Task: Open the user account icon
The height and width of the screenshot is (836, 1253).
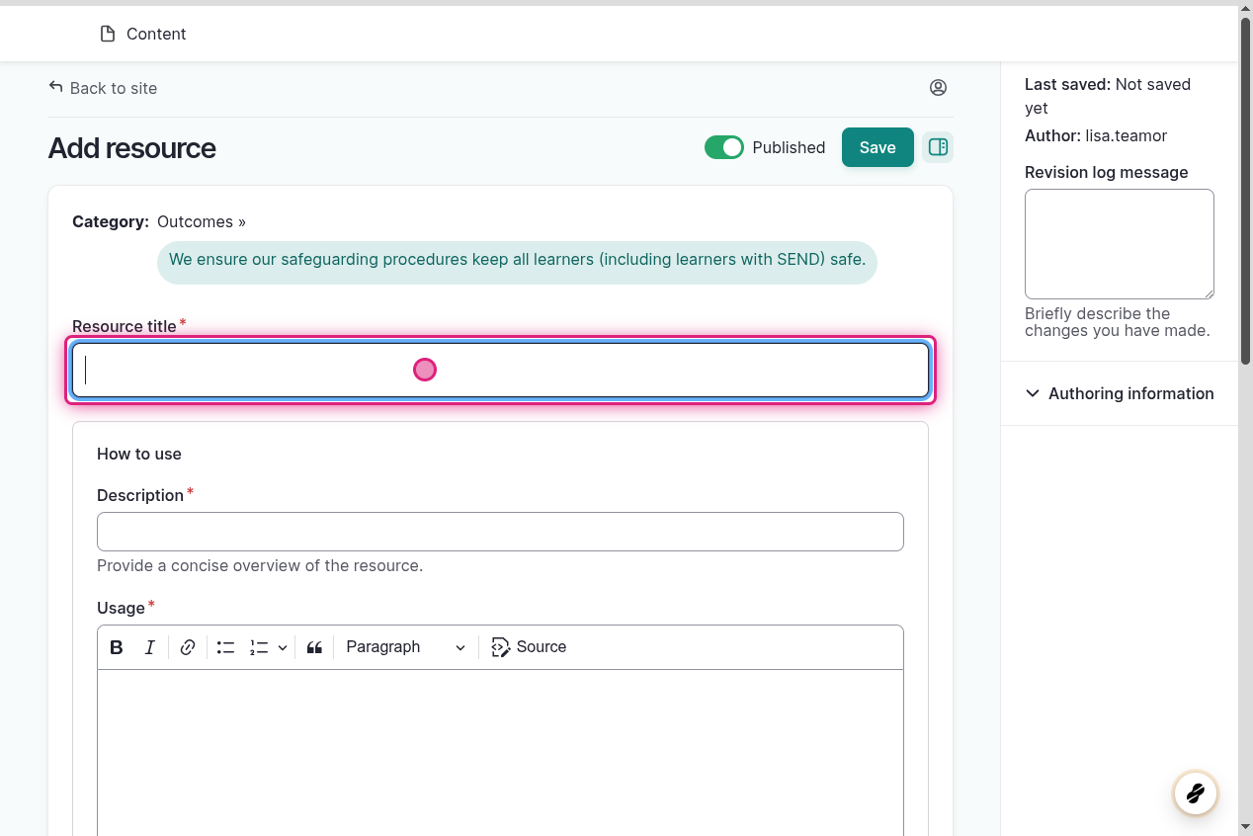Action: [939, 87]
